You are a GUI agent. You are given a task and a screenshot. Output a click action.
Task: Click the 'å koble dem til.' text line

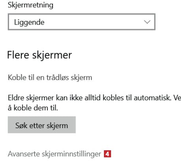[33, 108]
